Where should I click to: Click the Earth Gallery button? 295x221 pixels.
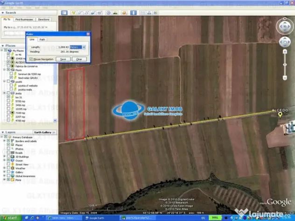45,132
